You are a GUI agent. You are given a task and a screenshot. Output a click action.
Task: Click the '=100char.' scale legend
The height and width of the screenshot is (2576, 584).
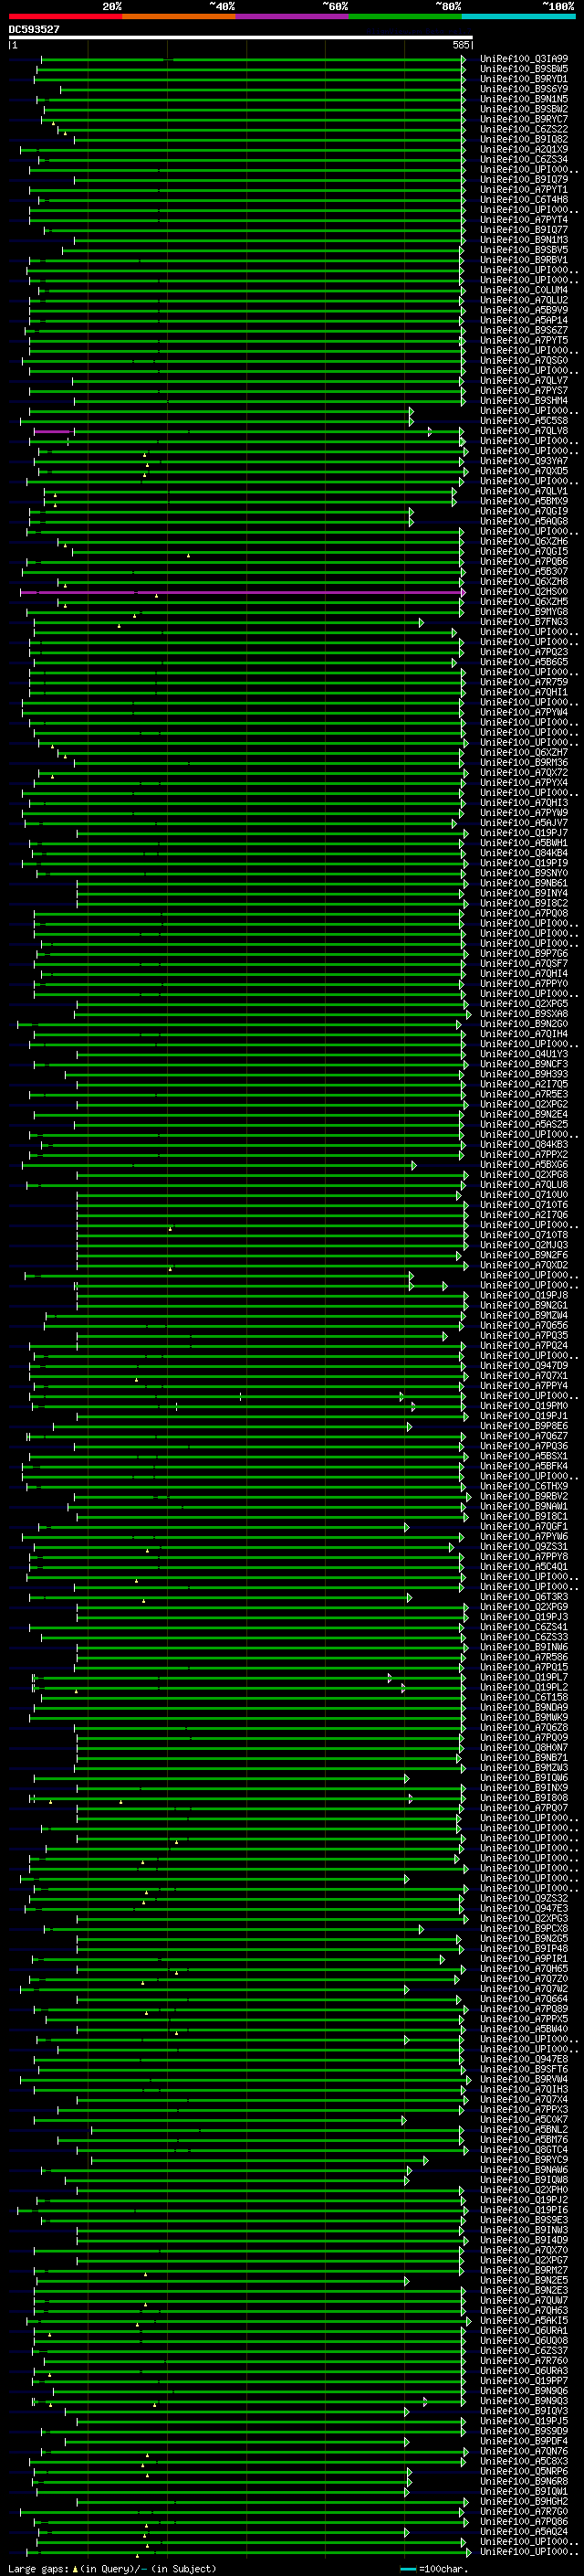pos(443,2568)
